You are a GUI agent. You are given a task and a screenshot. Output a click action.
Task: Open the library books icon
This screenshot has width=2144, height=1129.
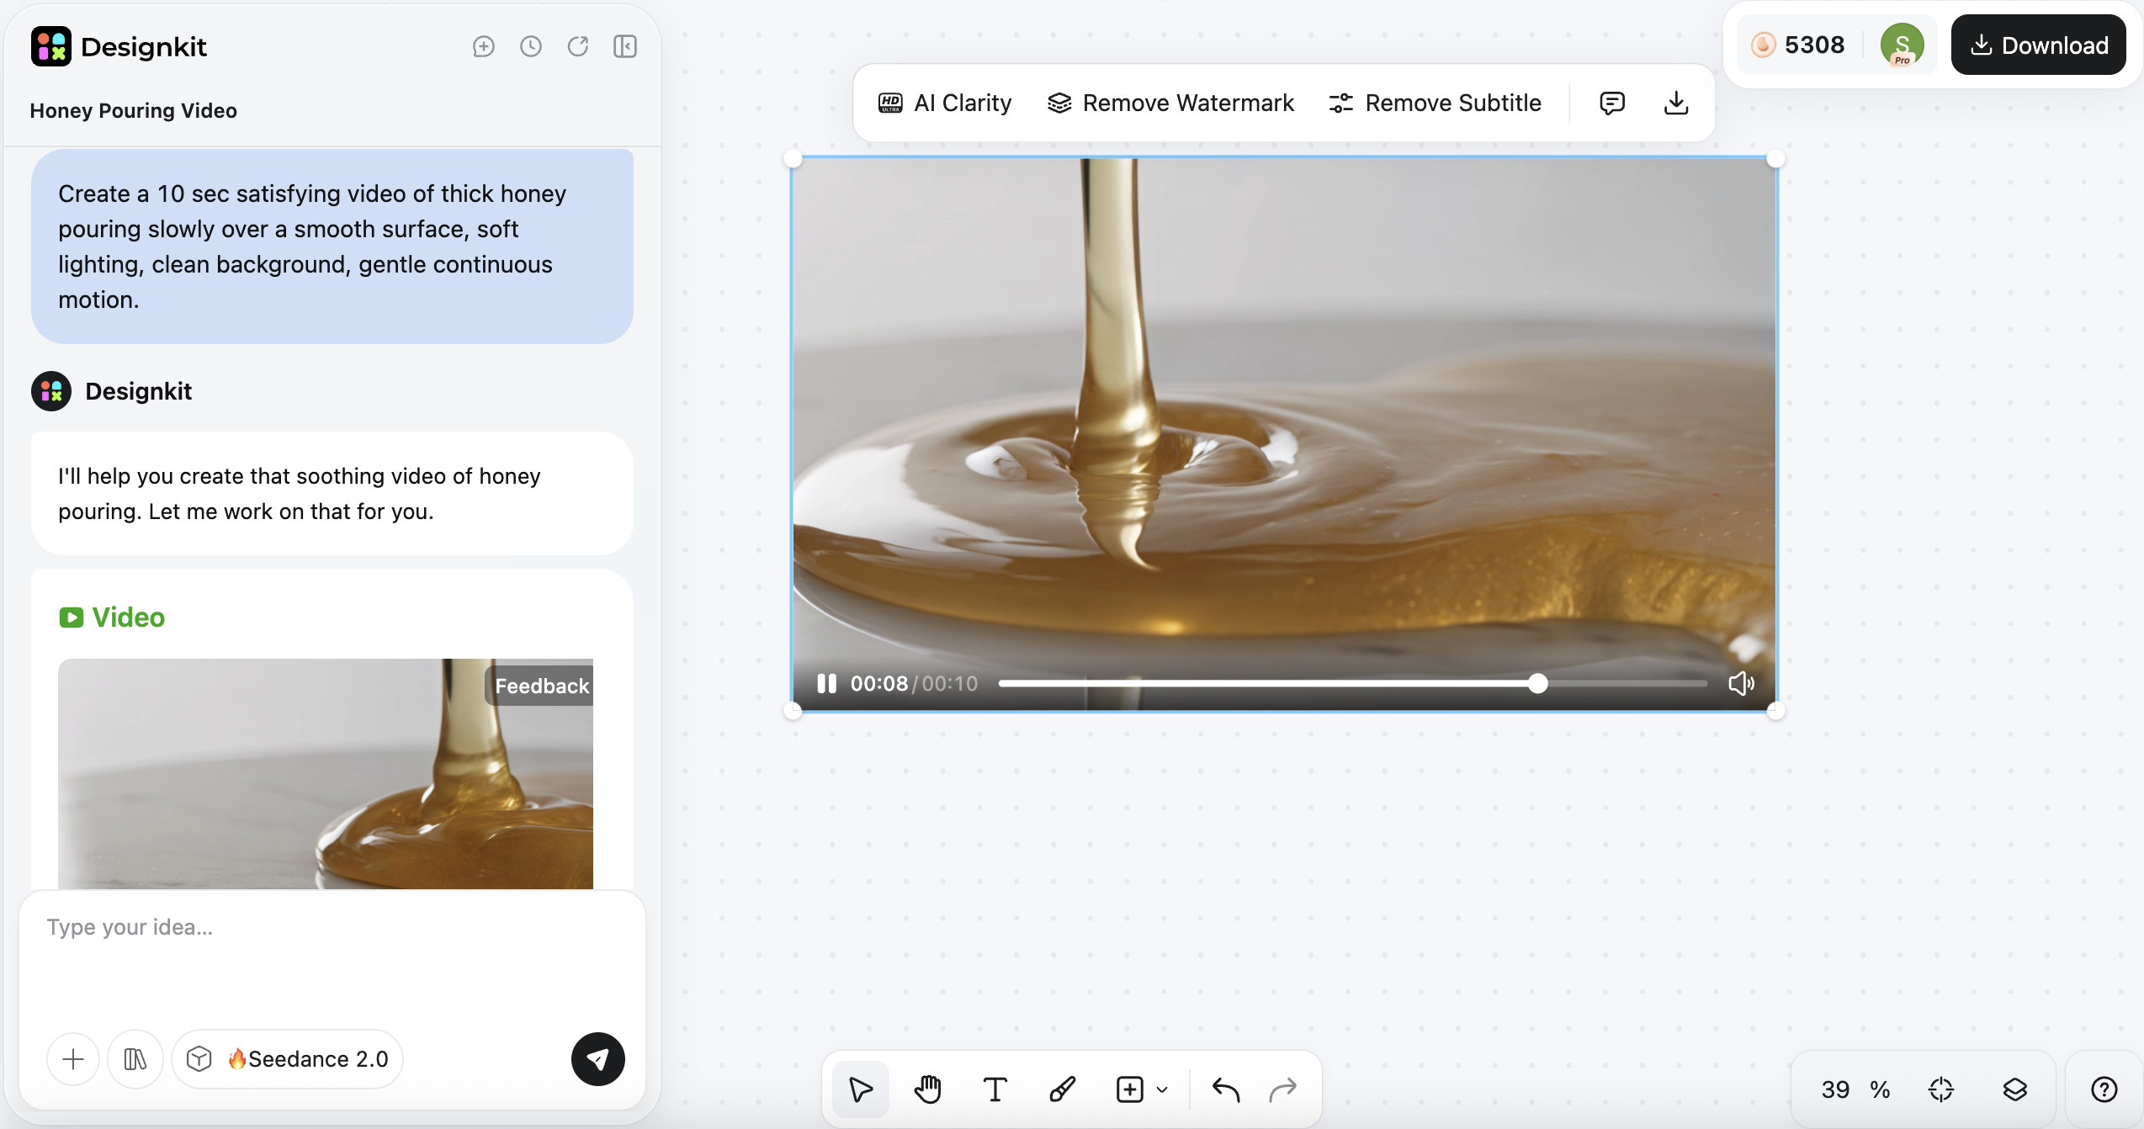click(x=135, y=1058)
